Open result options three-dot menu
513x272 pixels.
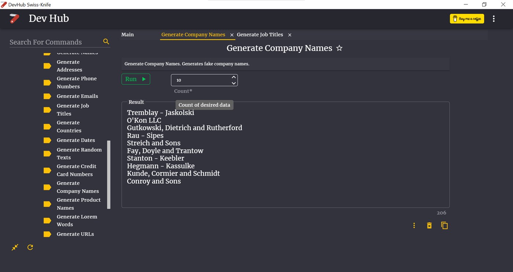414,226
